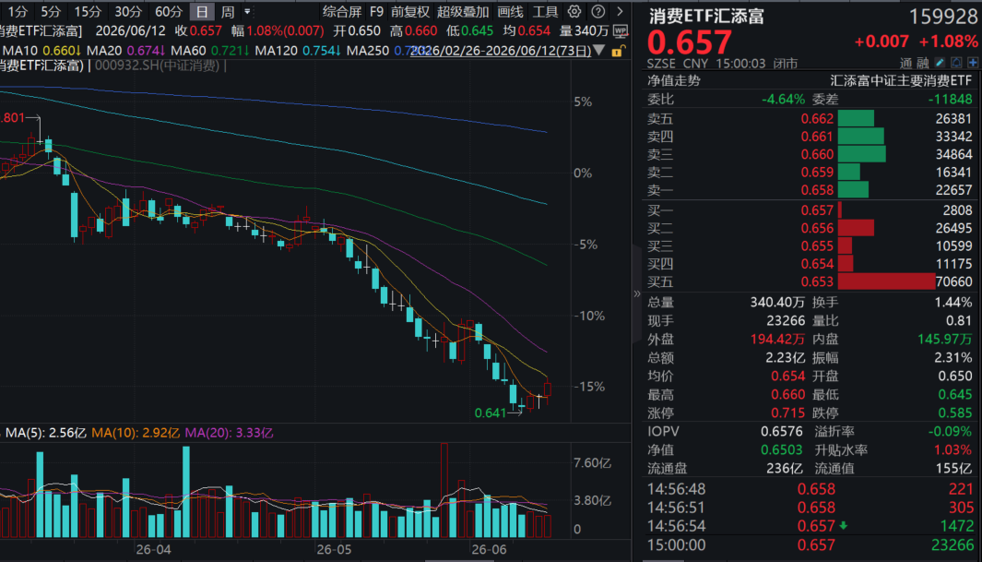Click the 000932.SH overlay index label
This screenshot has width=982, height=562.
[x=157, y=66]
